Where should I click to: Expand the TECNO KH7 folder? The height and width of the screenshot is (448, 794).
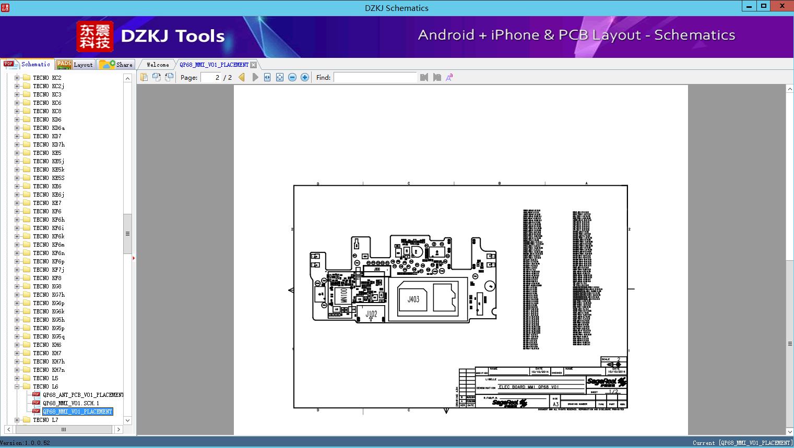coord(17,353)
